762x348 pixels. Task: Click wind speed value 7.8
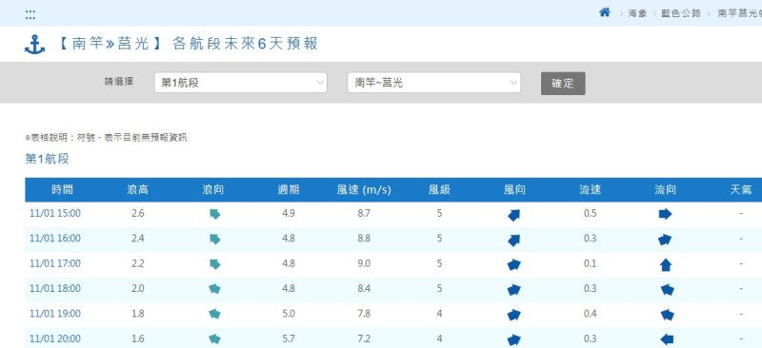click(x=364, y=314)
